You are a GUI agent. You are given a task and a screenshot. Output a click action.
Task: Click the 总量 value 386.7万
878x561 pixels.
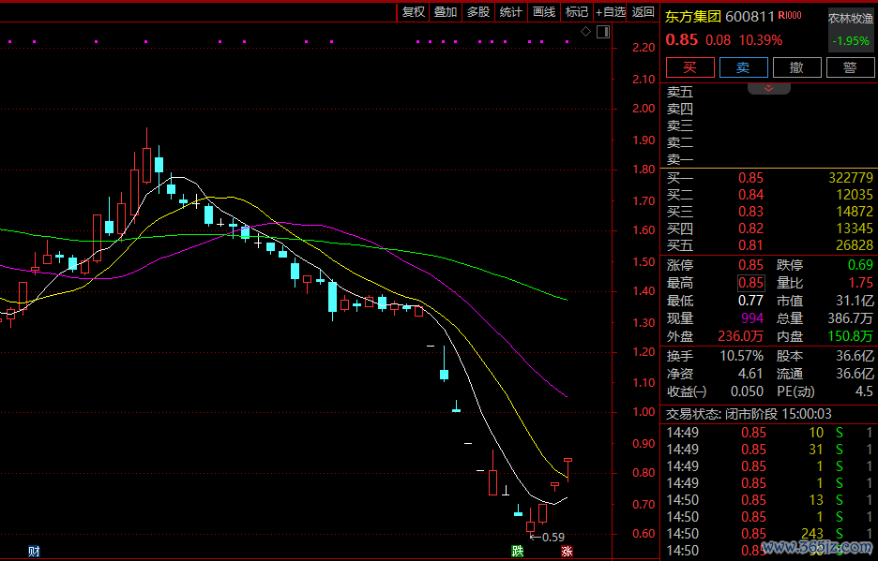pos(850,318)
